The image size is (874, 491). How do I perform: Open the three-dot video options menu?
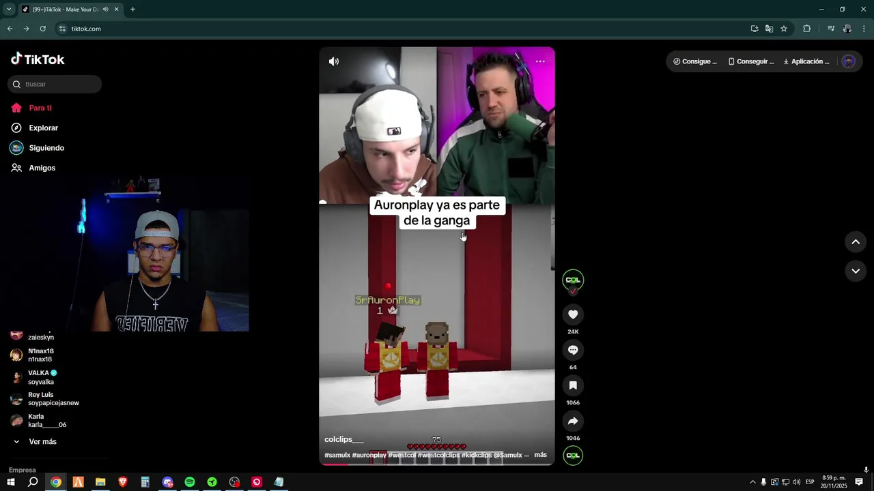pos(540,61)
